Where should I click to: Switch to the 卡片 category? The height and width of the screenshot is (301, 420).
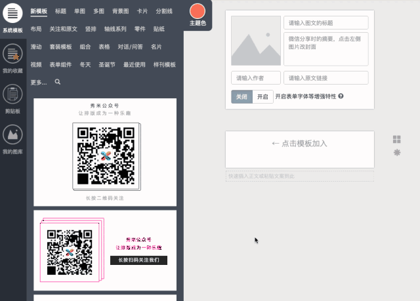pyautogui.click(x=142, y=11)
